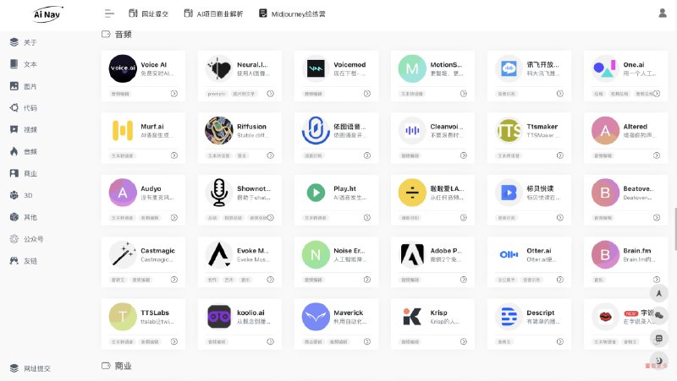Image resolution: width=677 pixels, height=381 pixels.
Task: Click the 音频 section heading
Action: [x=123, y=34]
